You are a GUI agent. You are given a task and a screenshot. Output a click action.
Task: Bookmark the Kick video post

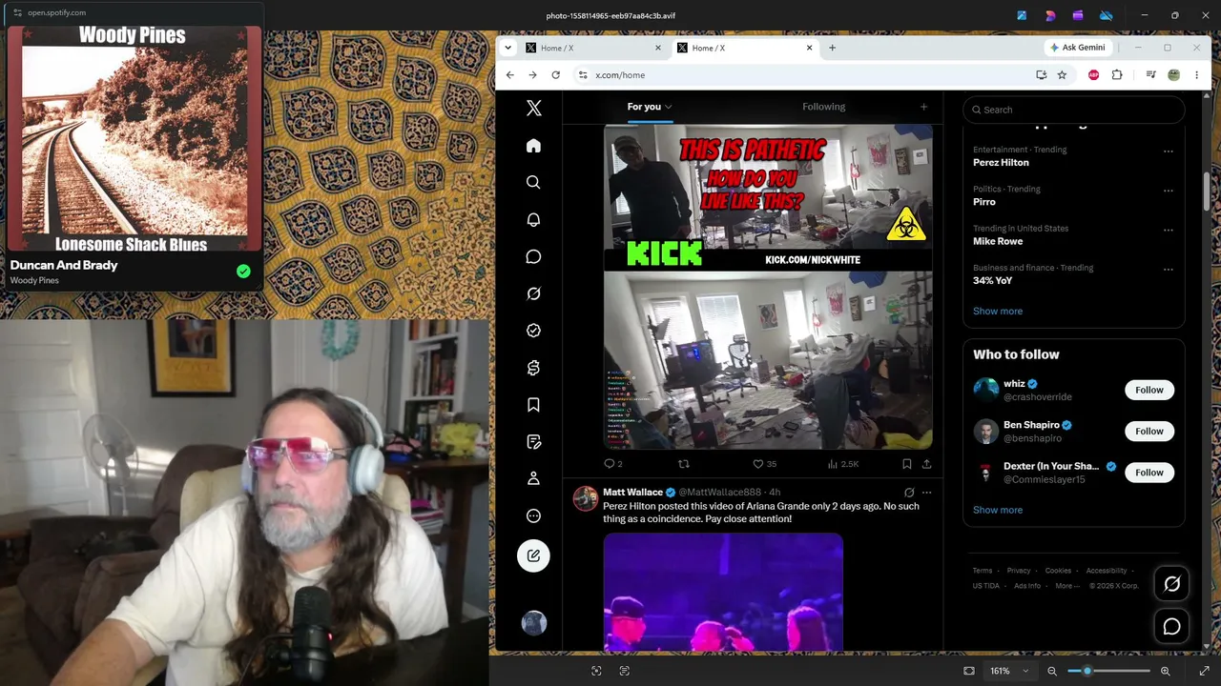tap(906, 464)
